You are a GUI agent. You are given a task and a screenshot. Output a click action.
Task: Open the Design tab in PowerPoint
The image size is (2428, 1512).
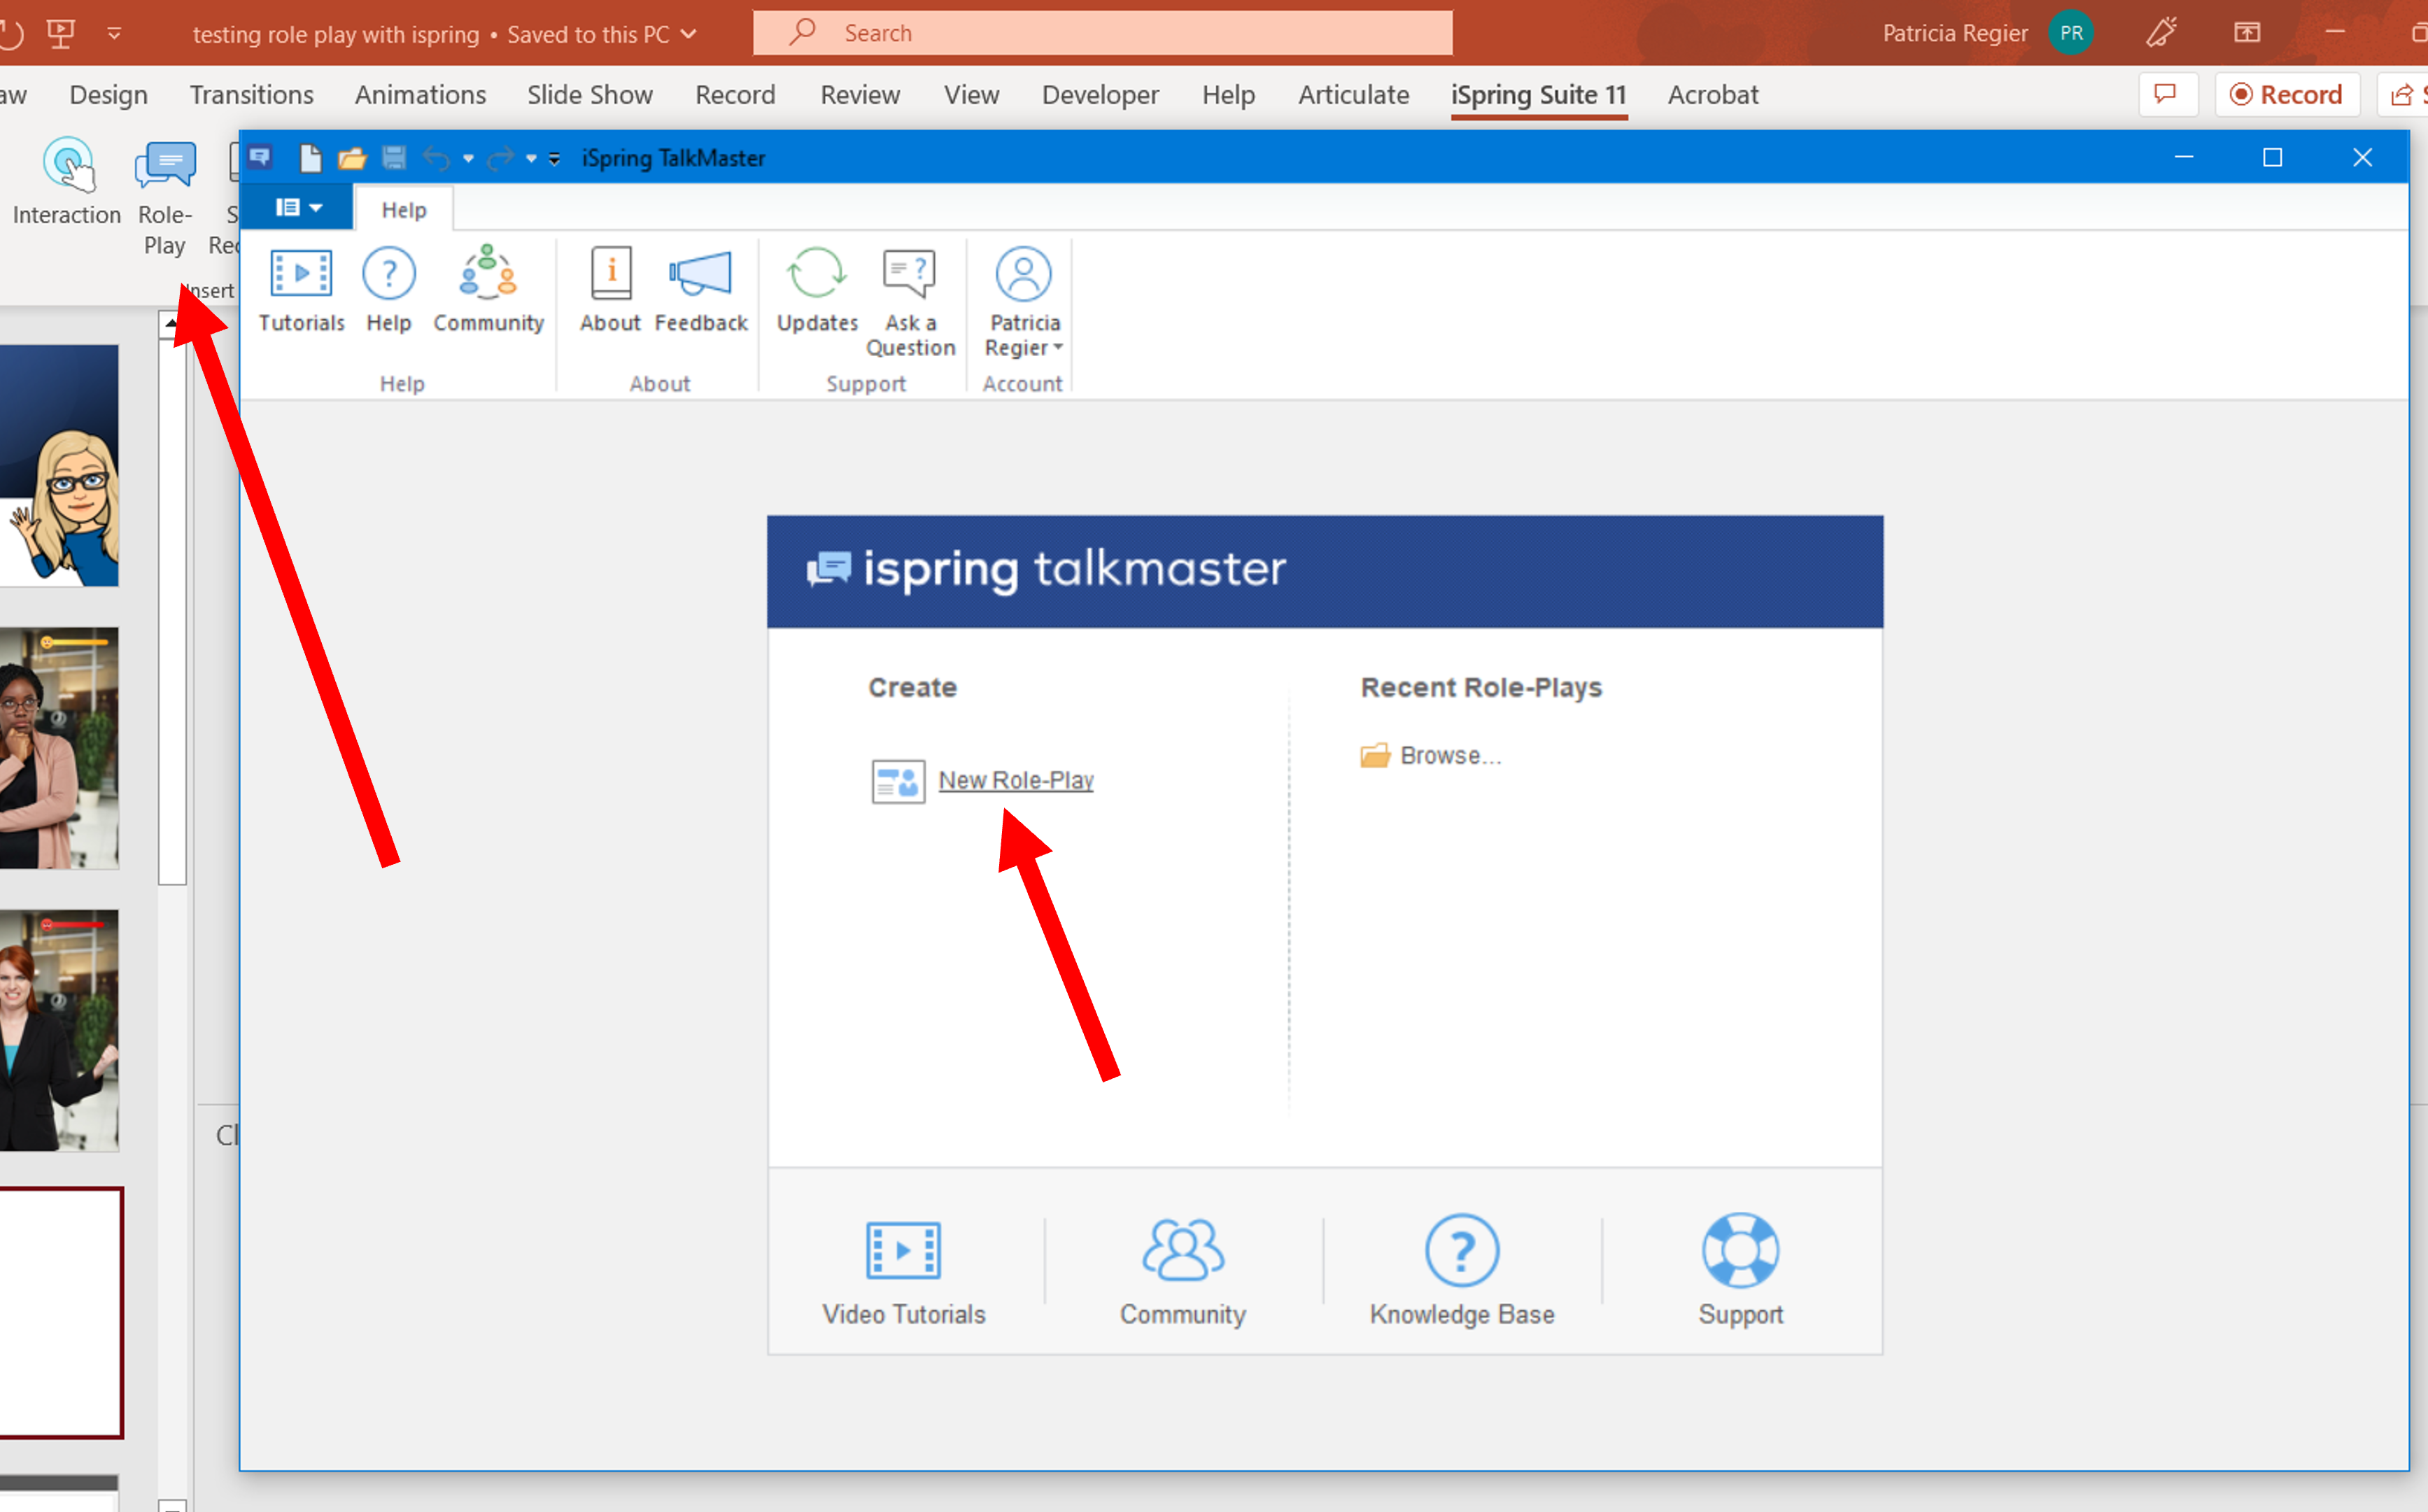(x=108, y=95)
